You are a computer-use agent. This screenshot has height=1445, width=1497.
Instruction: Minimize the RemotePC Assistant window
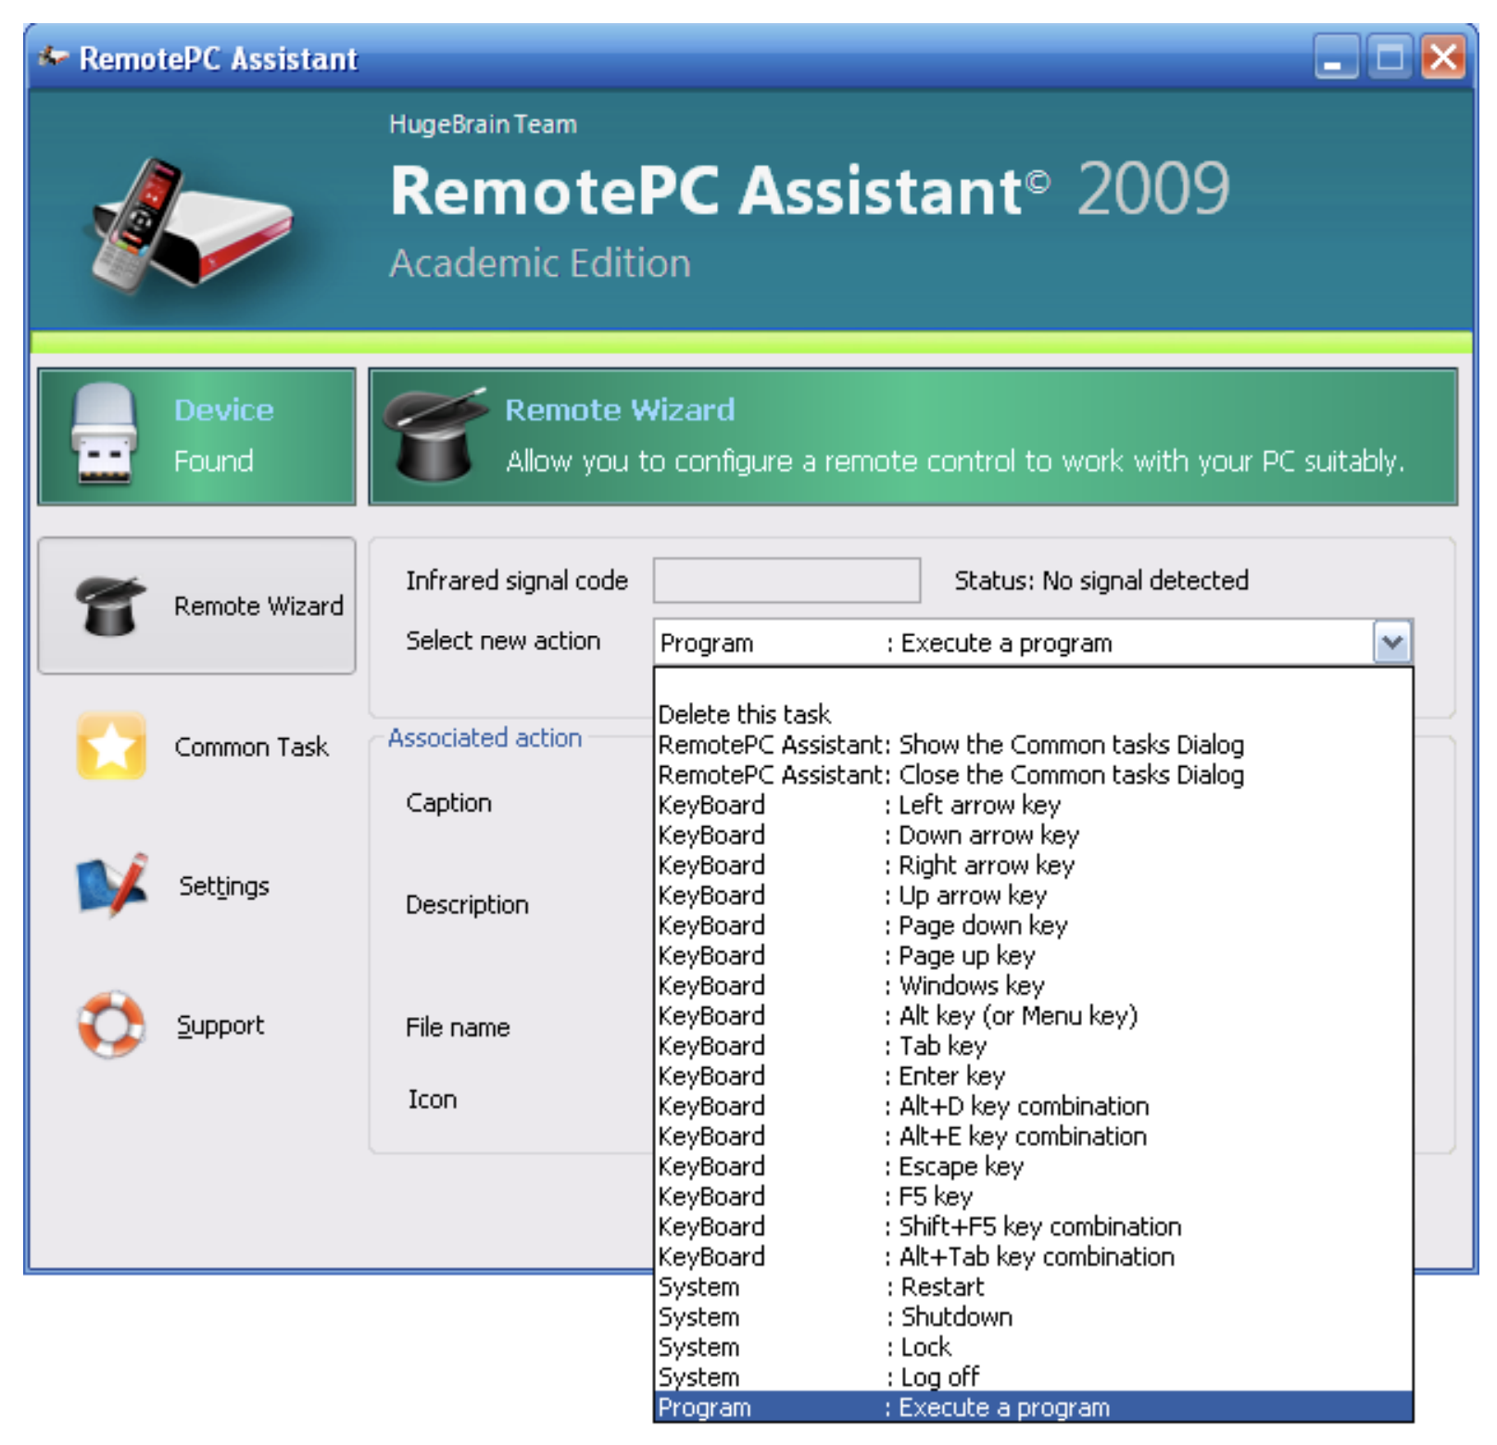1335,58
